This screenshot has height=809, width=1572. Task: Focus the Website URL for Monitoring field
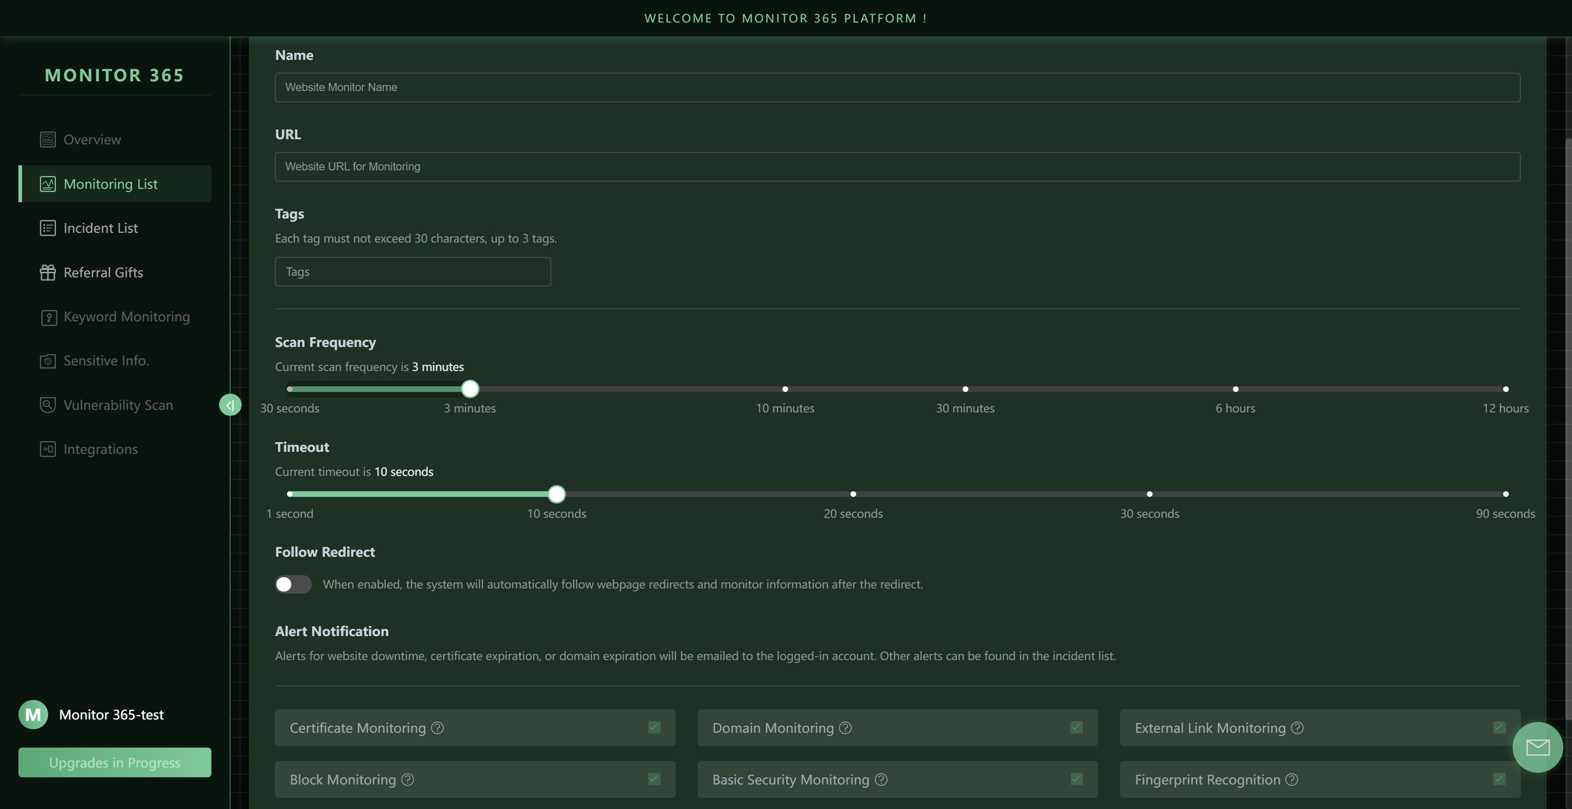[x=898, y=167]
